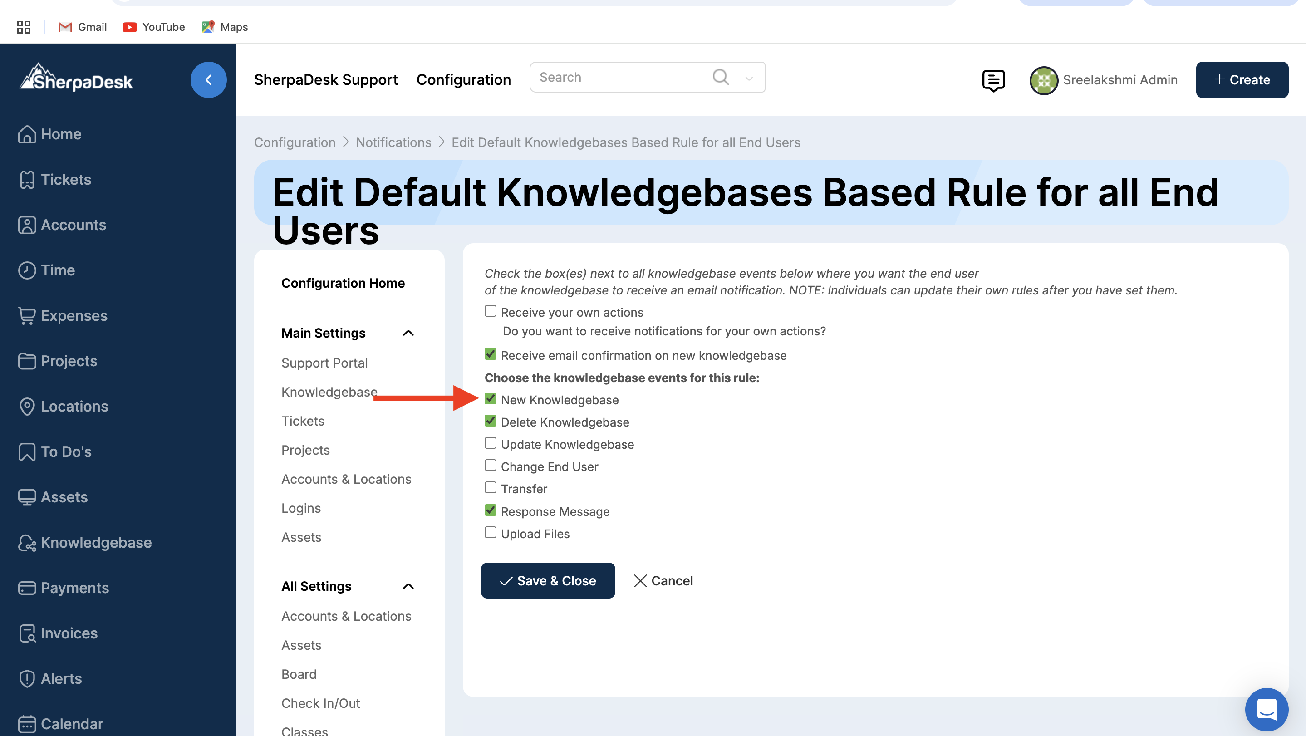The image size is (1306, 736).
Task: Click the search magnifier icon
Action: pos(721,77)
